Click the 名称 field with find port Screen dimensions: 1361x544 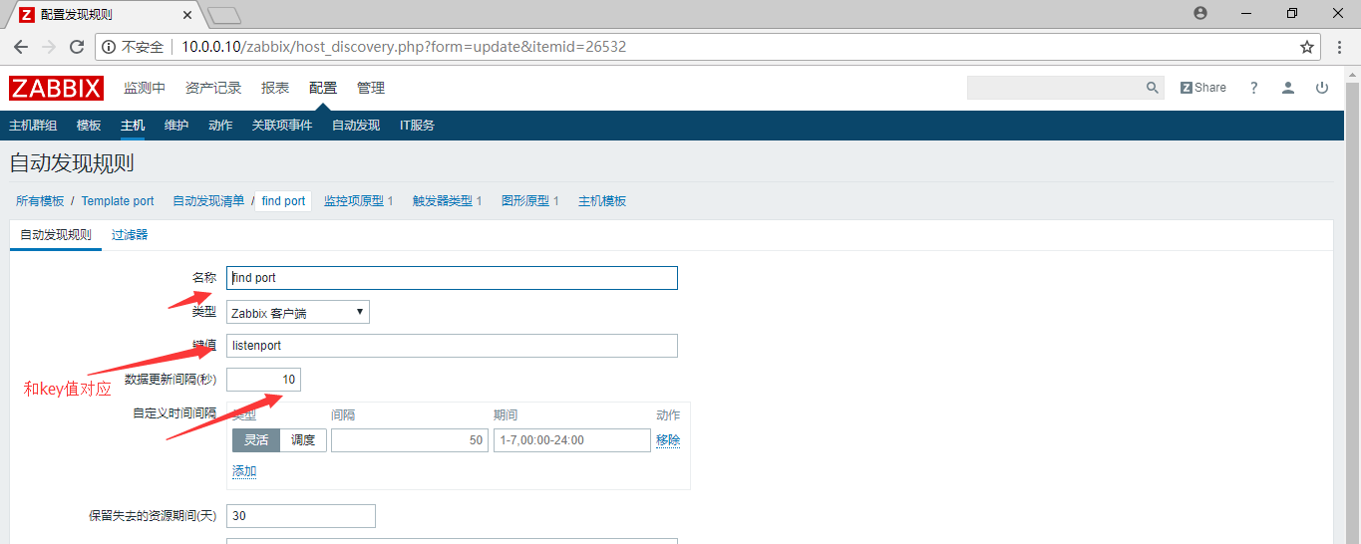tap(452, 278)
